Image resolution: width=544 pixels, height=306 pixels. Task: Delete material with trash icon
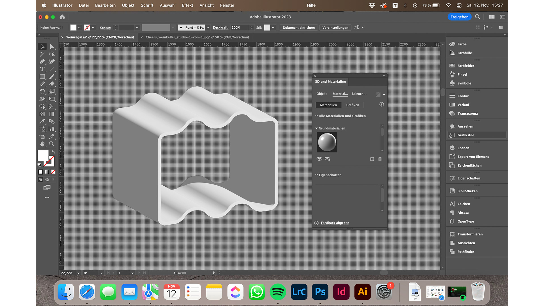[380, 159]
